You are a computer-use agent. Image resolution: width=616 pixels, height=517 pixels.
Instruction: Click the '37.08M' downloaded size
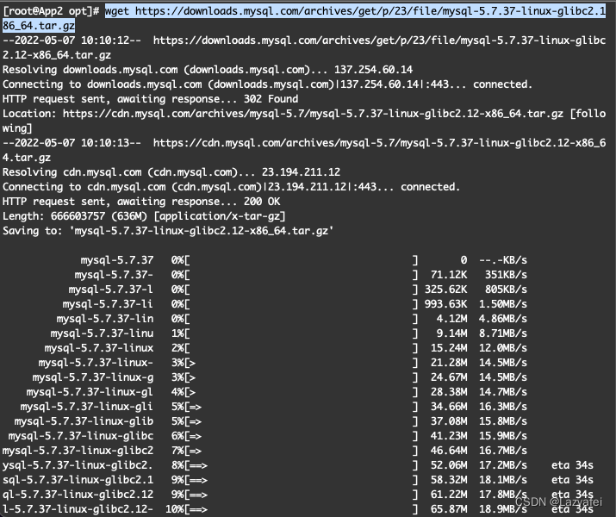click(449, 421)
